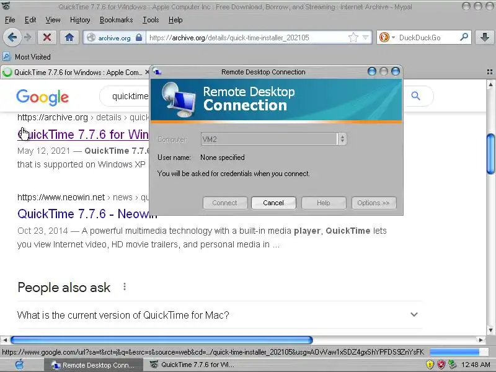
Task: Open the URL history dropdown arrow
Action: click(x=366, y=38)
